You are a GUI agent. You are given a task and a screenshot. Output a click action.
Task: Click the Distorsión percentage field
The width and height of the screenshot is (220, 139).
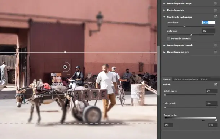pos(208,31)
